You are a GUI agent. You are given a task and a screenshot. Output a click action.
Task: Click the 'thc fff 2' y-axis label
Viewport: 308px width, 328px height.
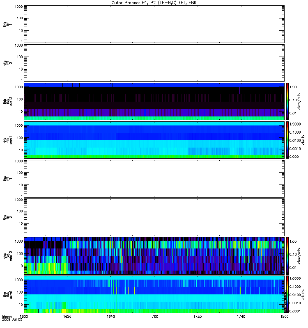pos(7,217)
